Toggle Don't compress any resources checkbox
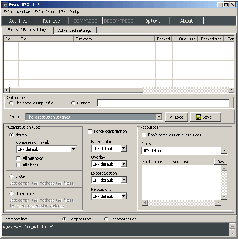 pos(144,135)
